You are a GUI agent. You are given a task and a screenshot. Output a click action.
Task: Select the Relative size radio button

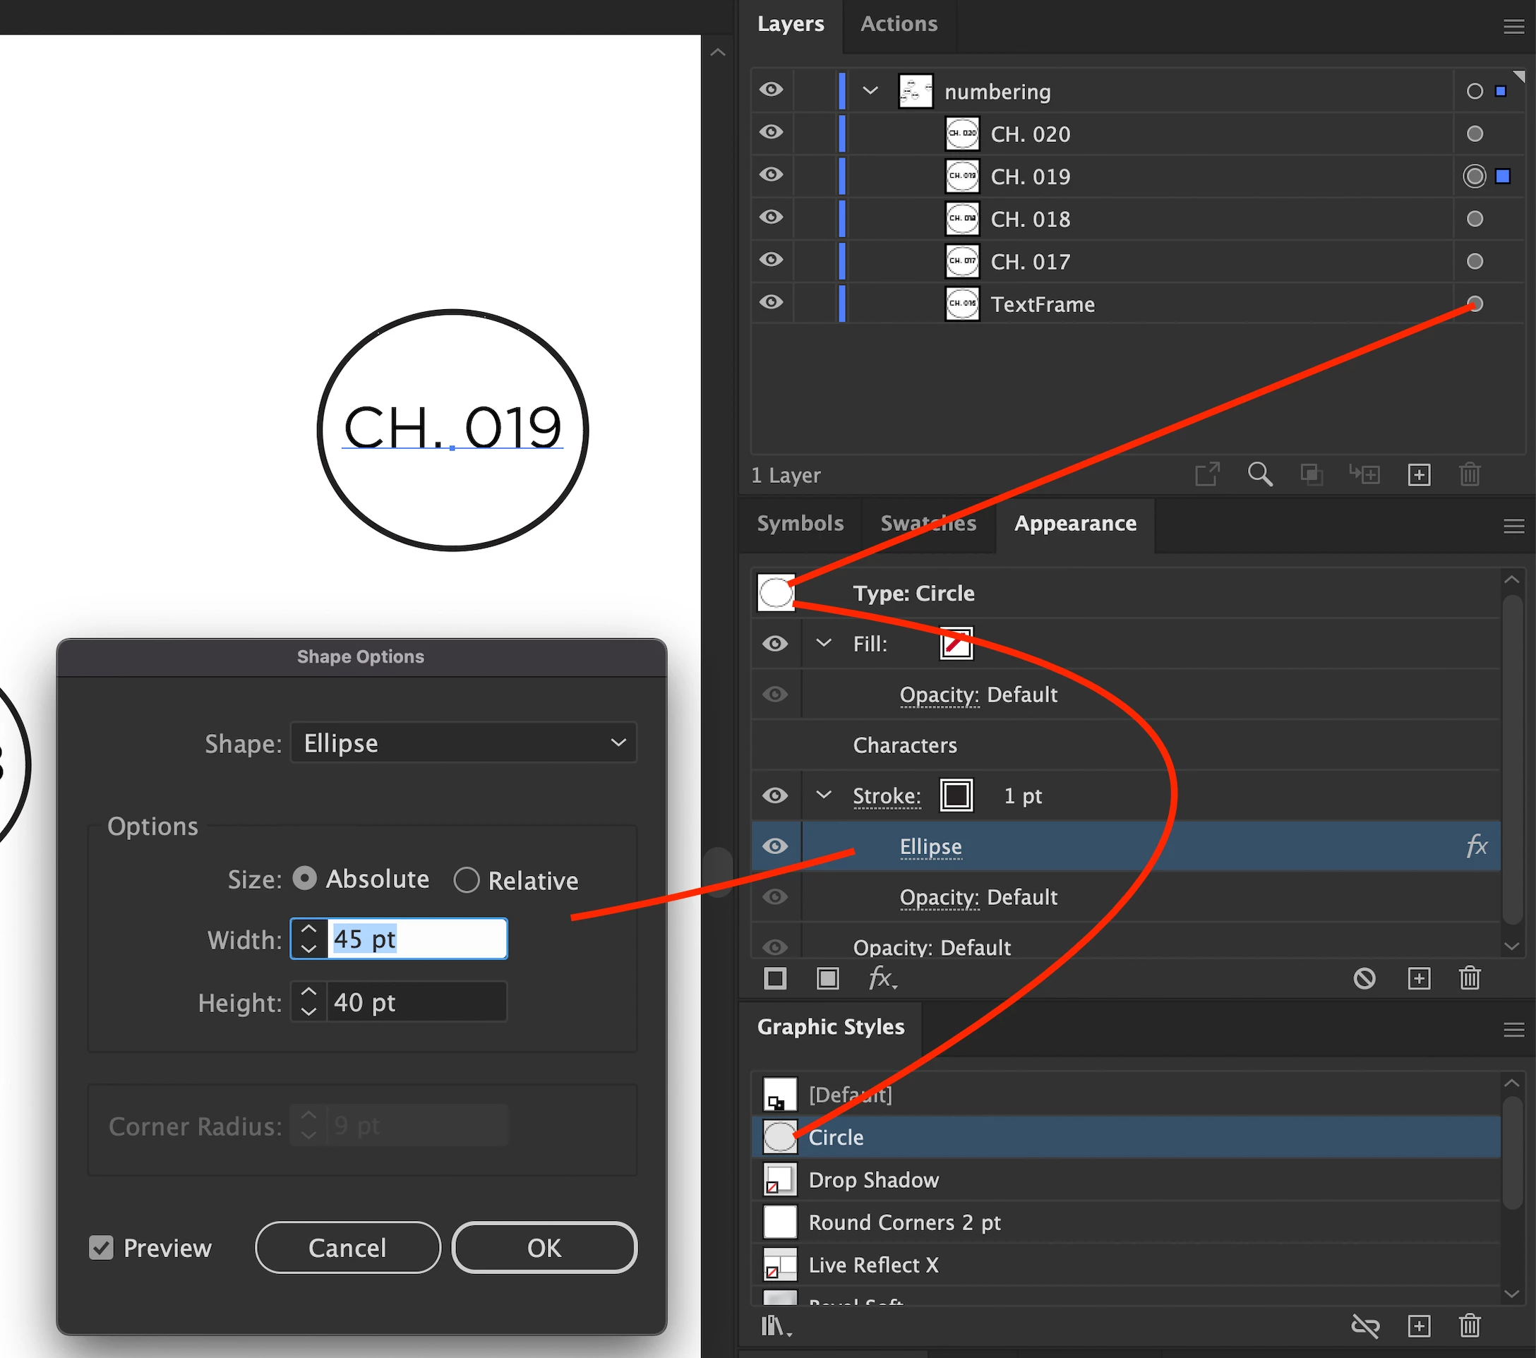467,880
